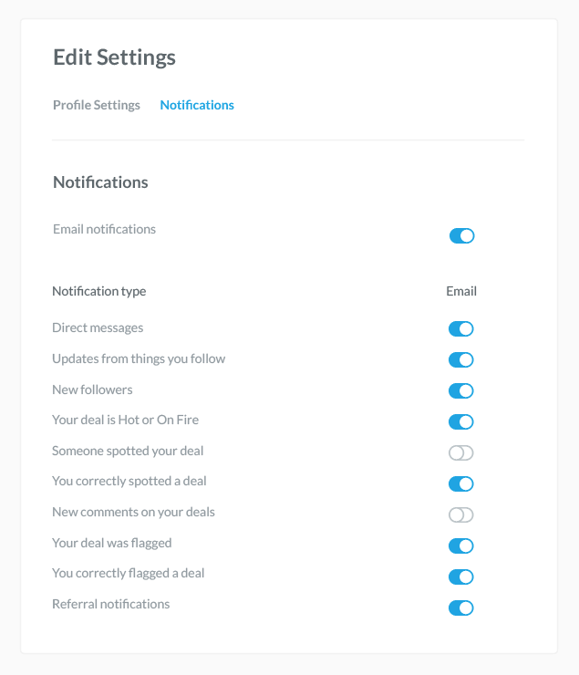The image size is (579, 675).
Task: Click the Notification type column header
Action: pyautogui.click(x=99, y=292)
